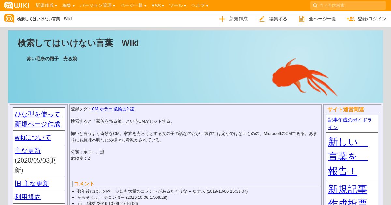Viewport: 391px width, 205px height.
Task: Click the pencil icon for 編集する
Action: (x=262, y=19)
